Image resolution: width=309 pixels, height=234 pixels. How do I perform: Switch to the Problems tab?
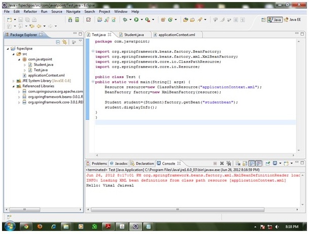coord(98,163)
